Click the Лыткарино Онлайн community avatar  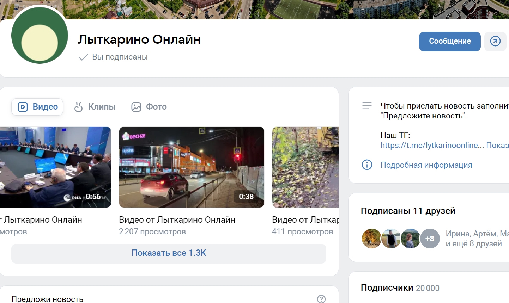40,36
